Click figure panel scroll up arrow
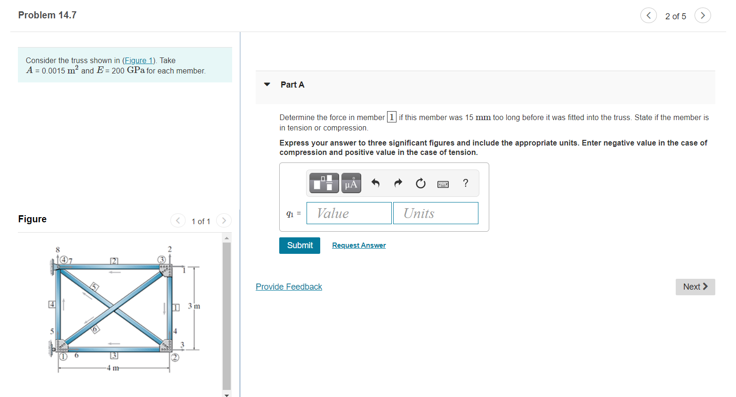The image size is (736, 397). [226, 238]
